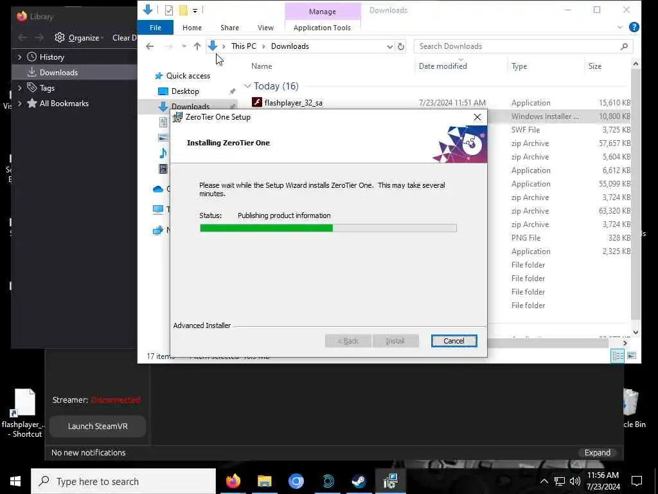The image size is (658, 494).
Task: Switch to large thumbnails view icon
Action: (631, 356)
